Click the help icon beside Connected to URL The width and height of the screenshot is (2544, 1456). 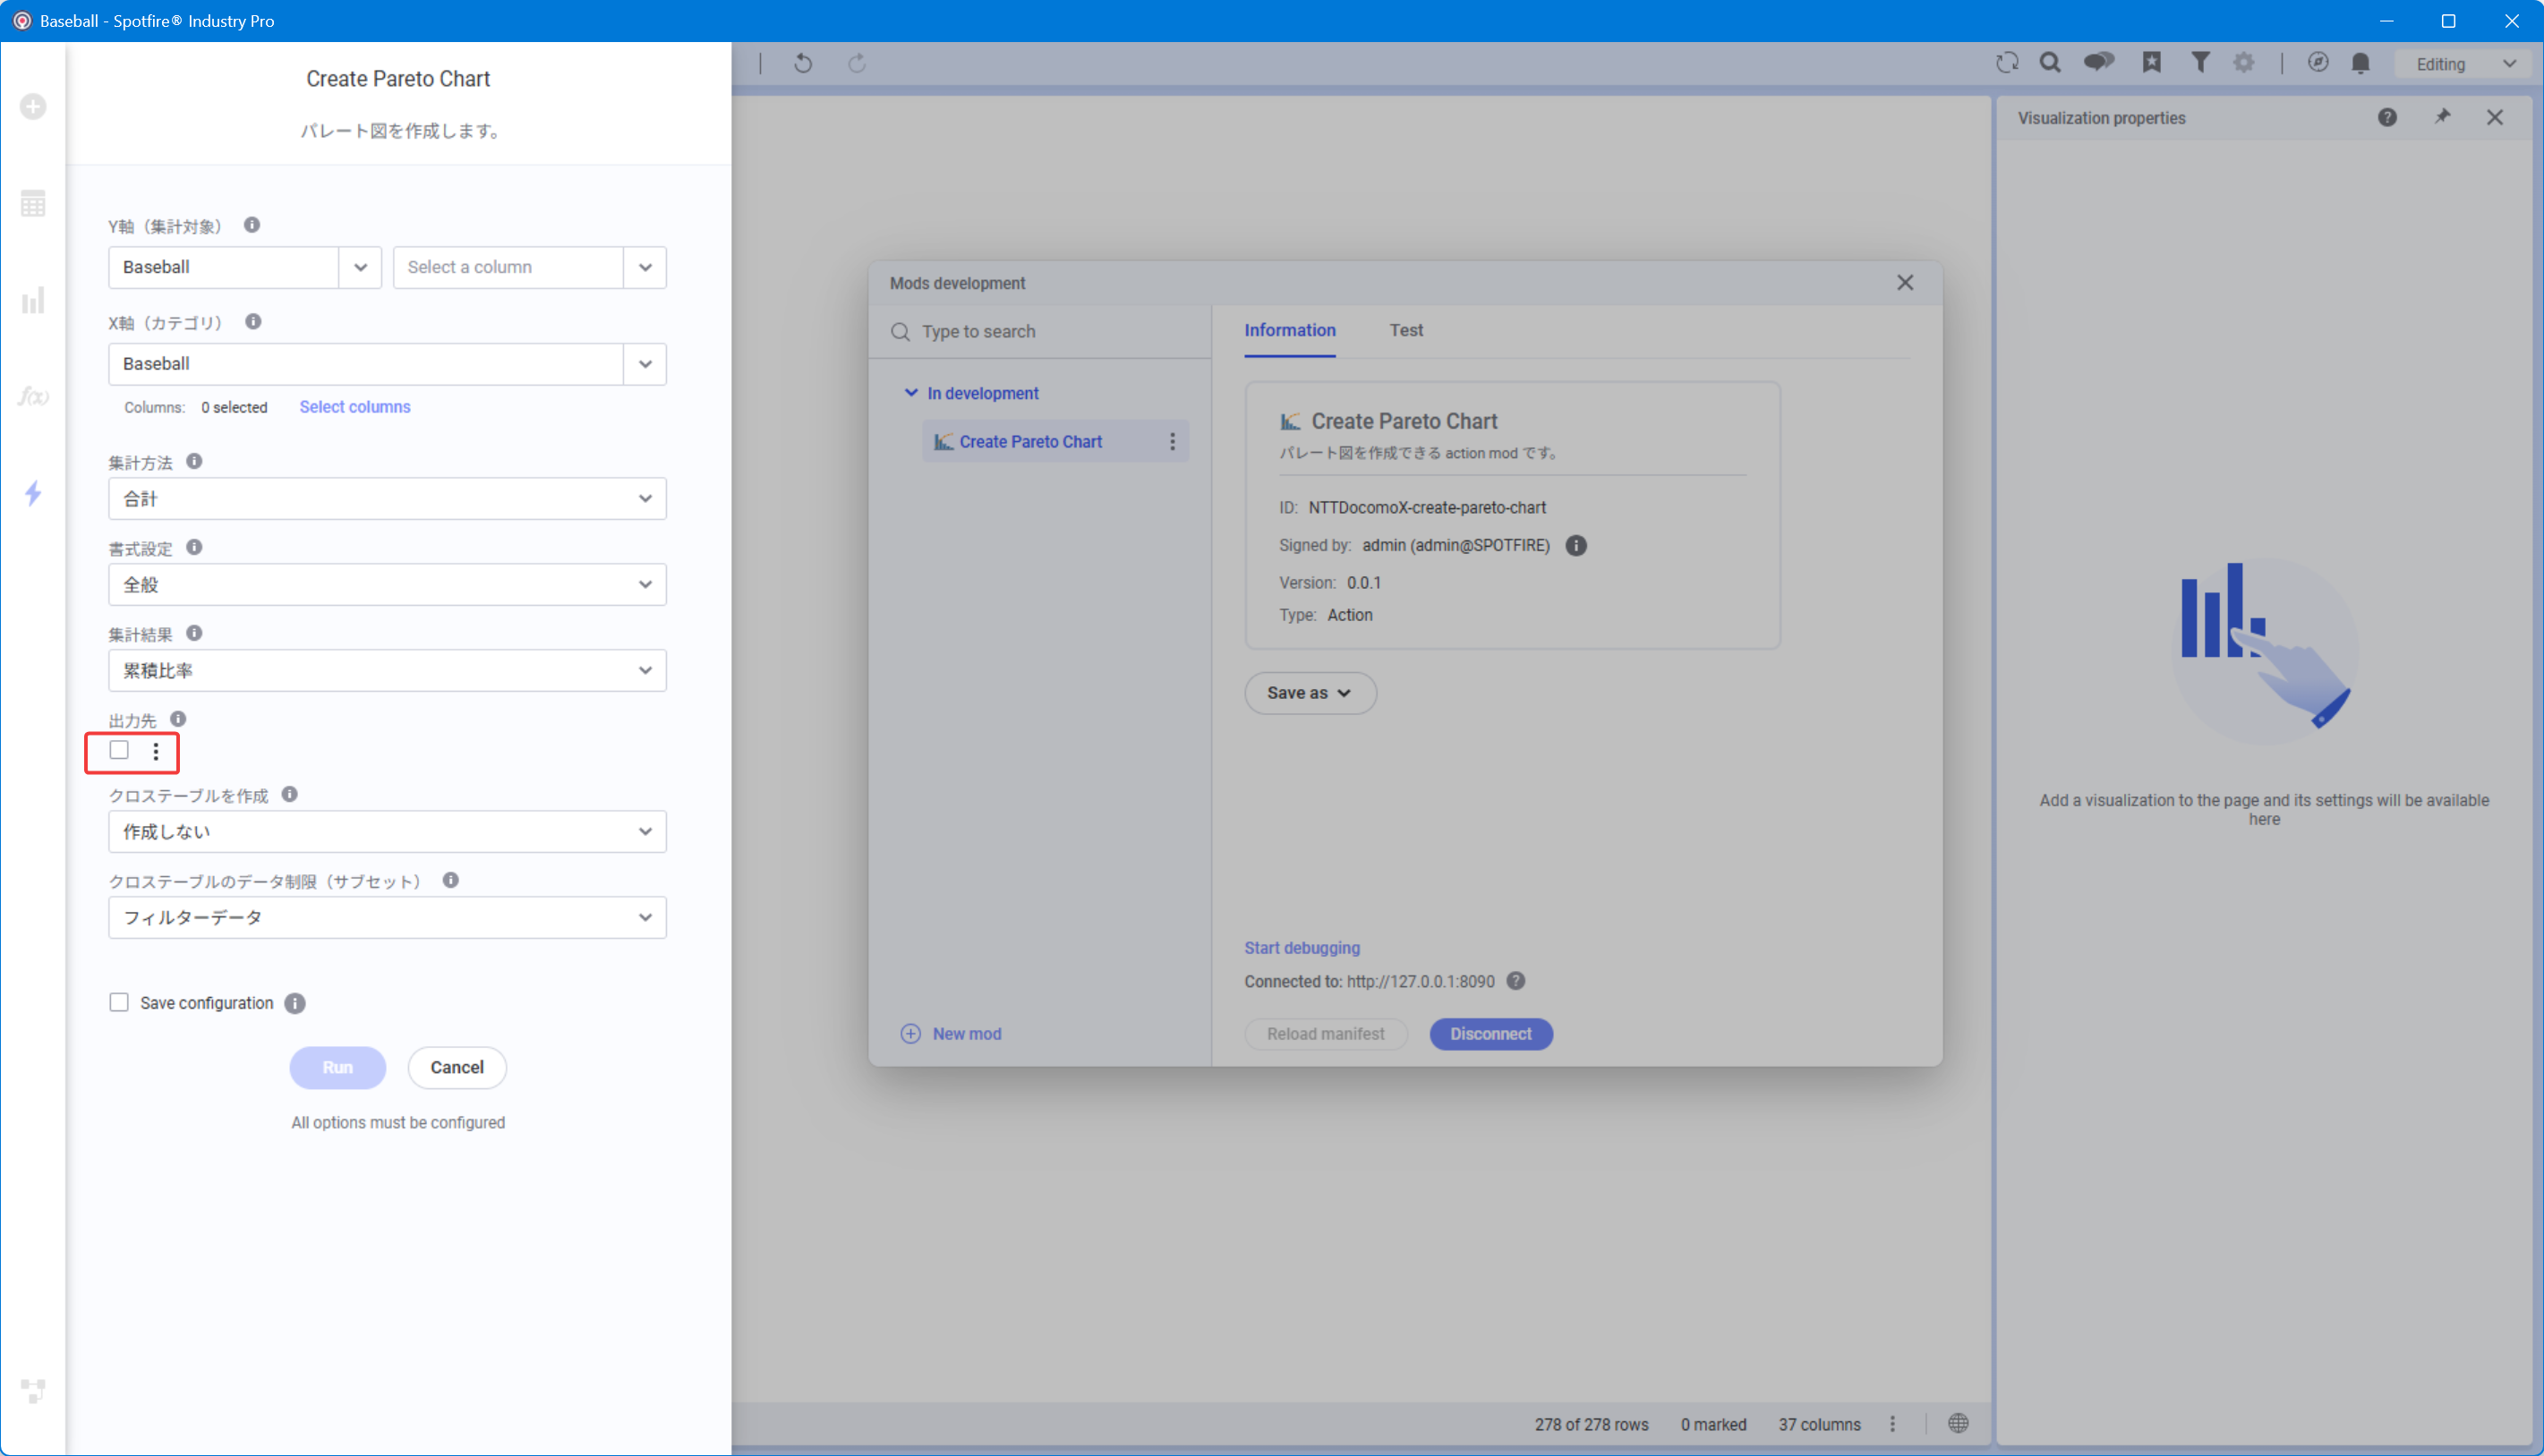pos(1516,981)
